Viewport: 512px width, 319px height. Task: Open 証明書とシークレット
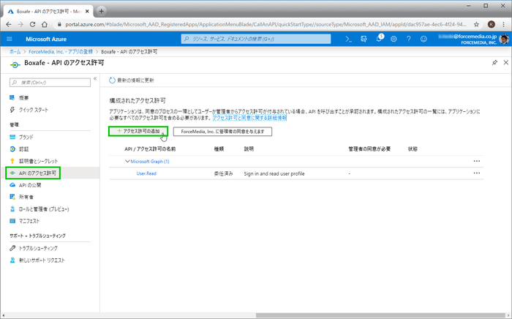(38, 161)
